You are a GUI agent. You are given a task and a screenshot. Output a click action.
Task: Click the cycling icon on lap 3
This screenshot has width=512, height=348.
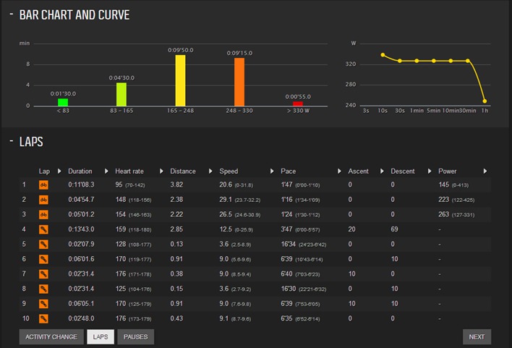(x=43, y=215)
